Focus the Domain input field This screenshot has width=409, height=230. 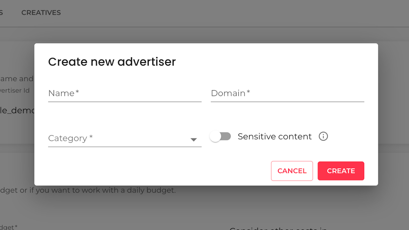[287, 93]
